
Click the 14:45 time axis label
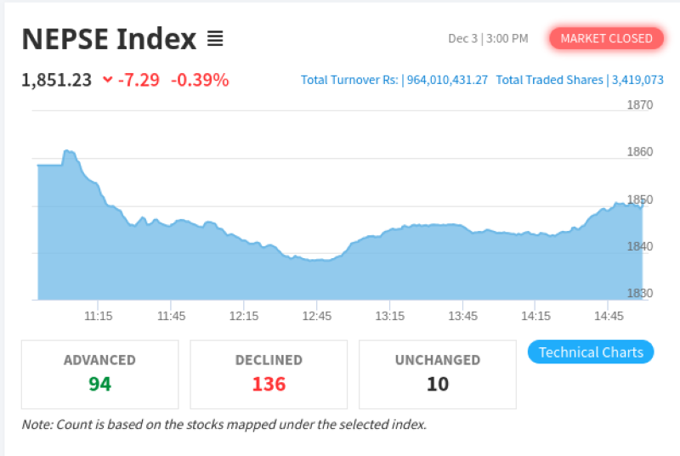coord(608,316)
